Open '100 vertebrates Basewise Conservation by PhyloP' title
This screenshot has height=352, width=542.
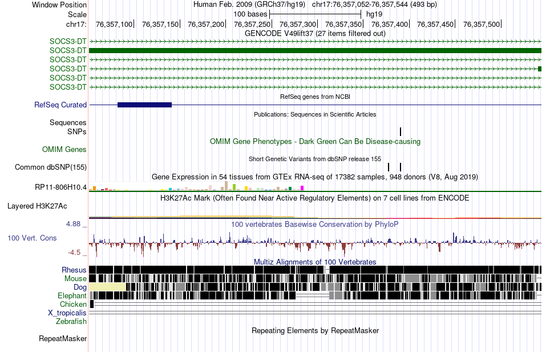pos(315,224)
